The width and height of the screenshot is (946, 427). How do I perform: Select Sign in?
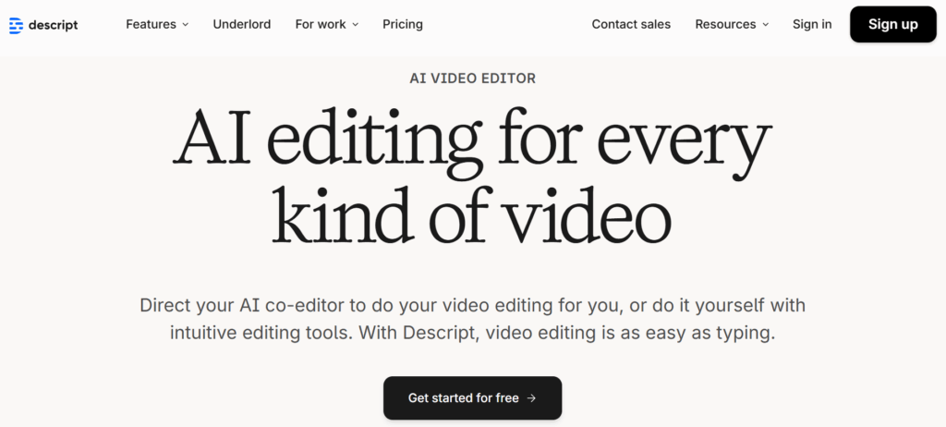(x=812, y=24)
